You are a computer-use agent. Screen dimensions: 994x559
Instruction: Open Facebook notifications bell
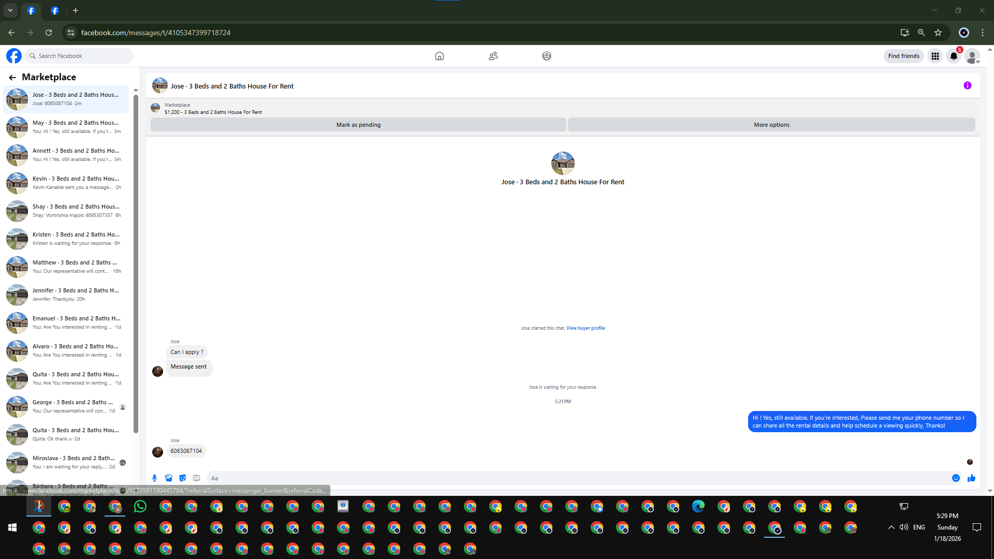(x=954, y=56)
